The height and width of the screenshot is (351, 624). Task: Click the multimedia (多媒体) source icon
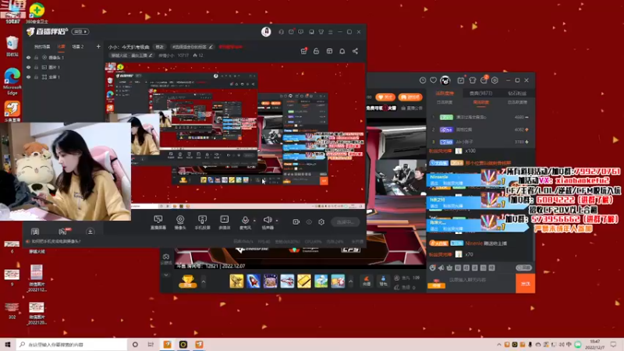click(x=225, y=222)
